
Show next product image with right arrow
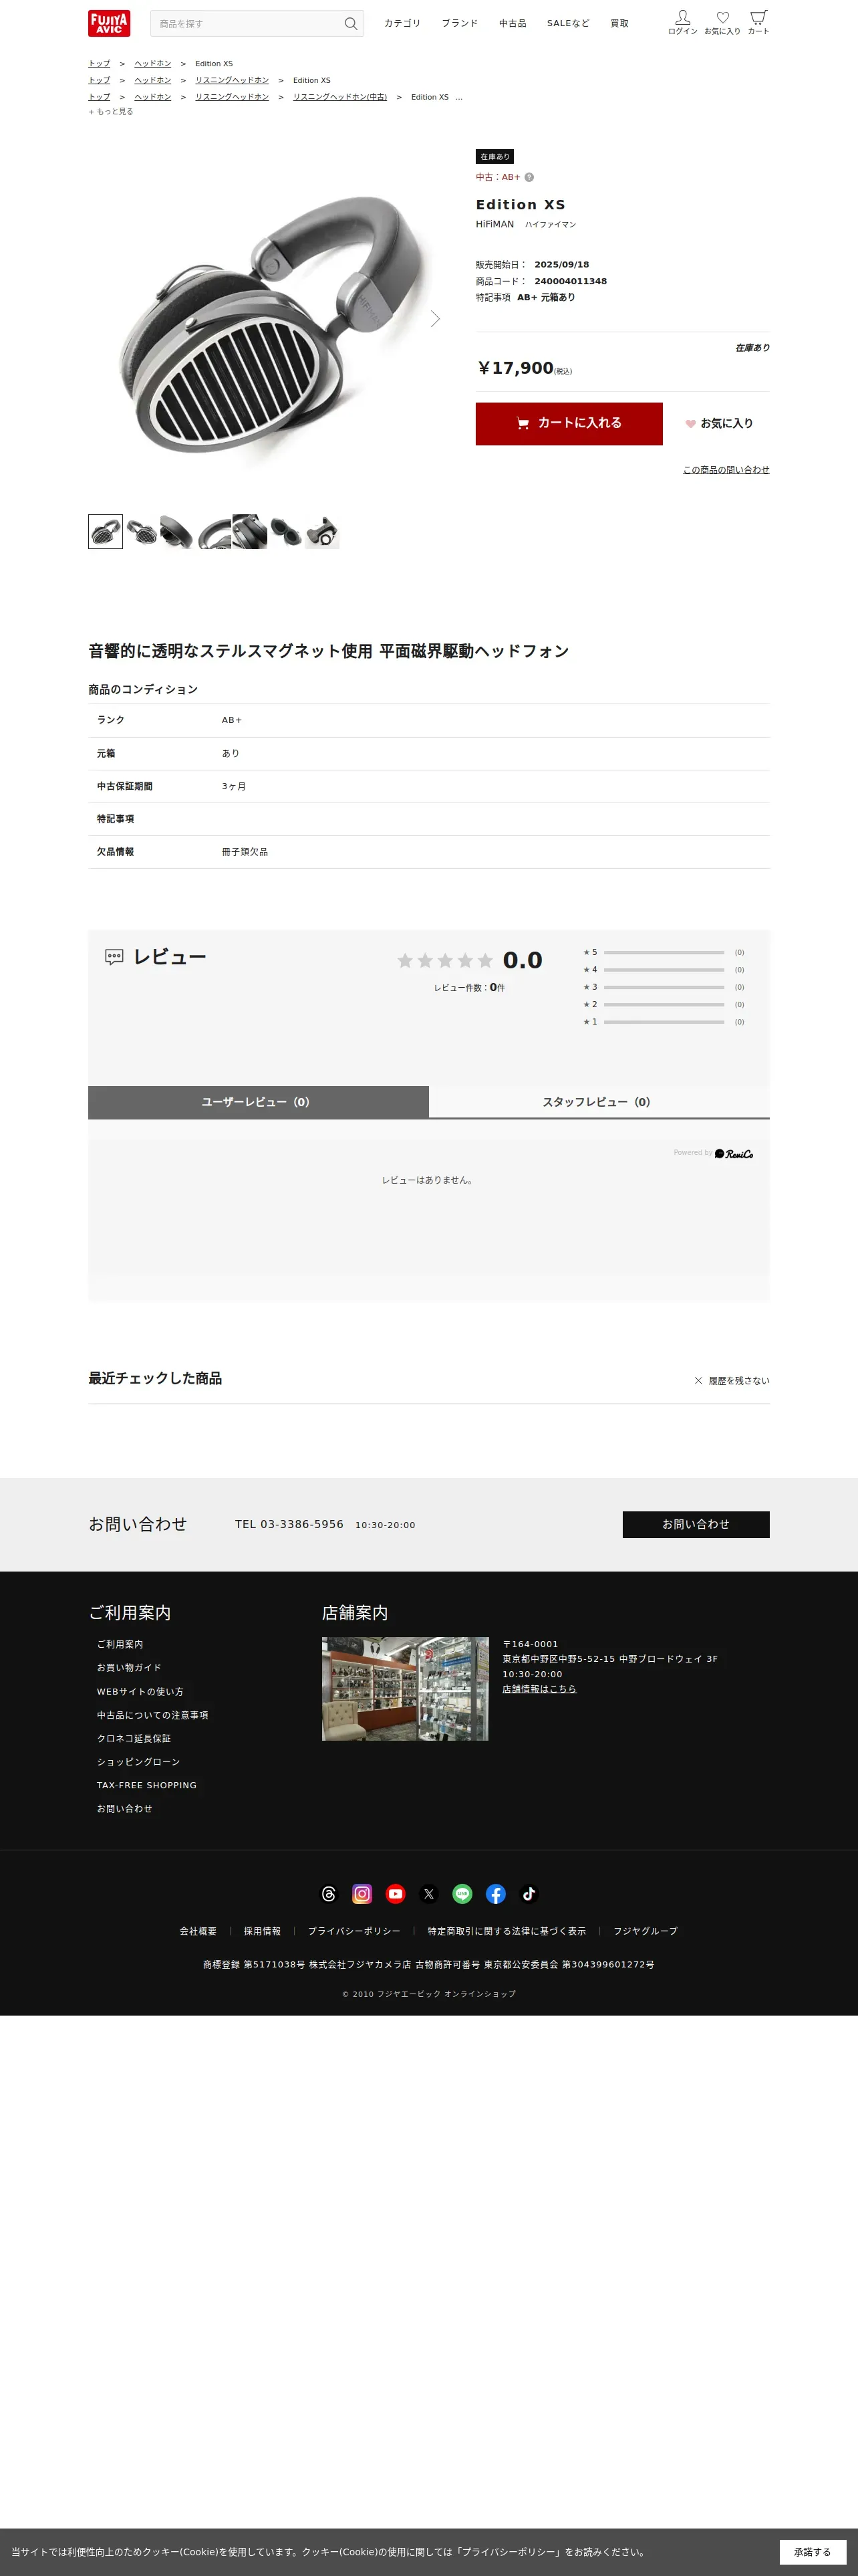pyautogui.click(x=434, y=319)
